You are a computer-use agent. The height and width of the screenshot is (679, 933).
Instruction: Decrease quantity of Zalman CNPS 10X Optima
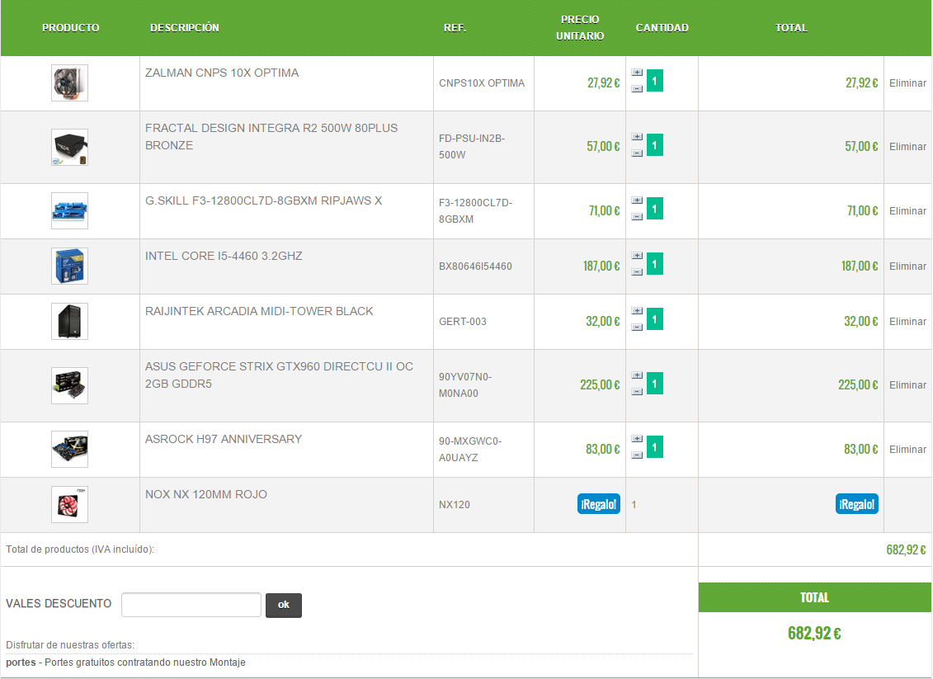click(637, 88)
